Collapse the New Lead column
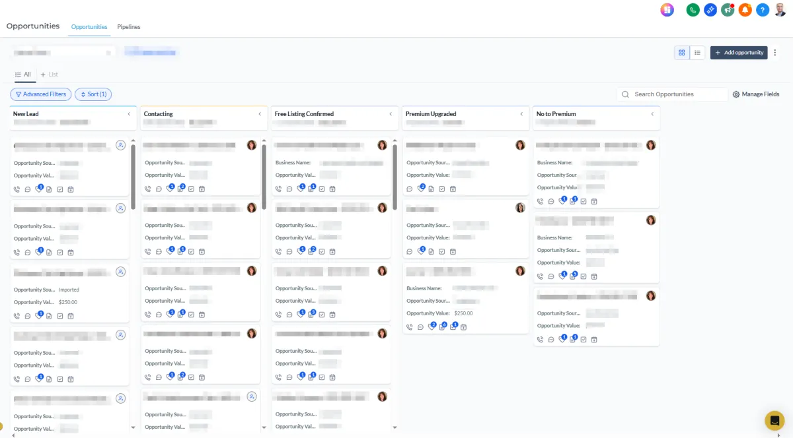The width and height of the screenshot is (793, 438). point(129,114)
